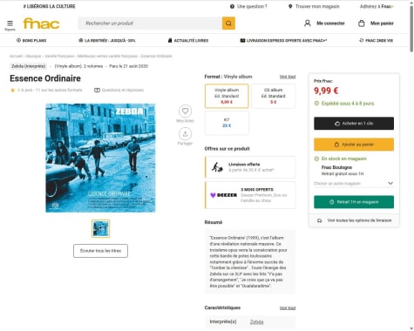This screenshot has height=331, width=414.
Task: Click the delivery options truck icon
Action: pyautogui.click(x=319, y=220)
